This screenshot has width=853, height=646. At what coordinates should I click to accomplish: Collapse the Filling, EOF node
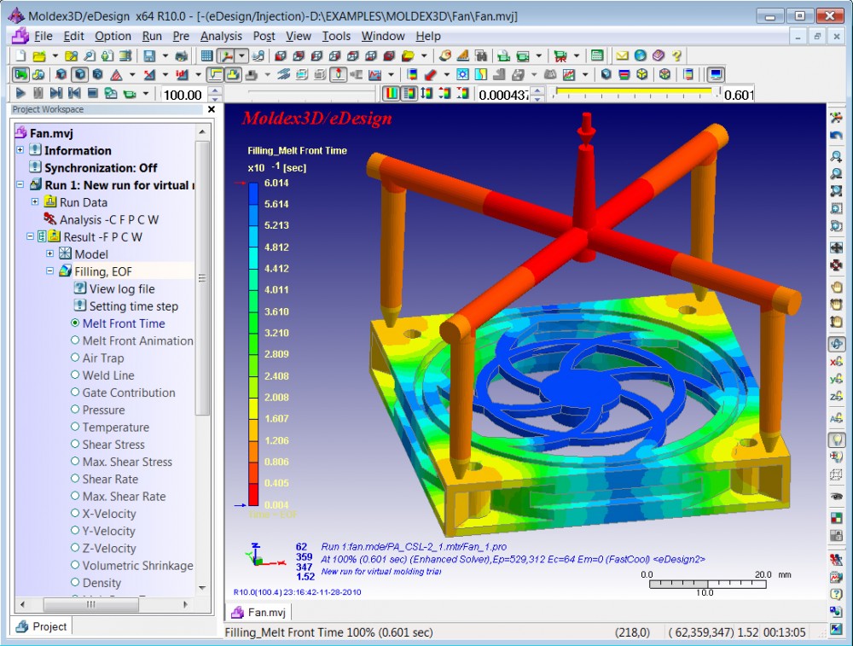tap(49, 271)
